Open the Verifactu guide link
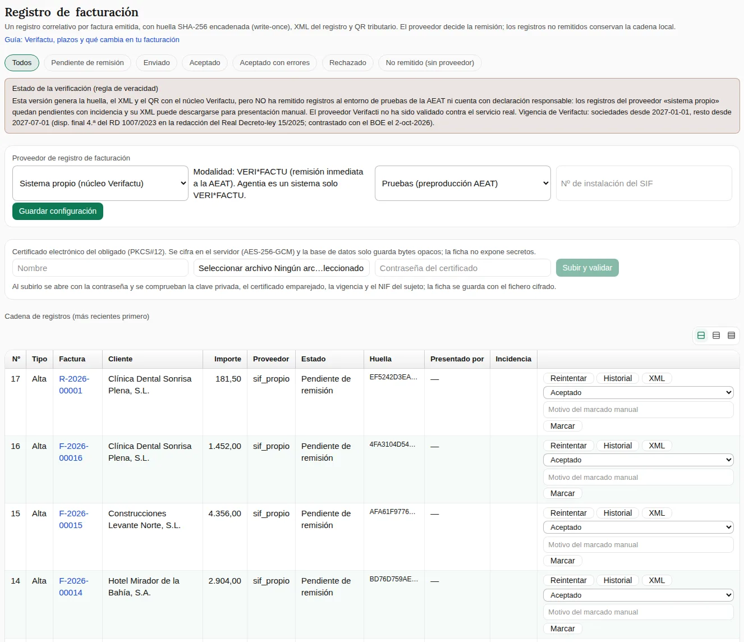 92,40
